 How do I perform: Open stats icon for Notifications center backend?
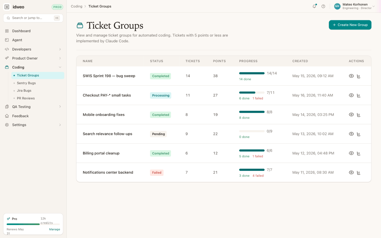(x=359, y=173)
